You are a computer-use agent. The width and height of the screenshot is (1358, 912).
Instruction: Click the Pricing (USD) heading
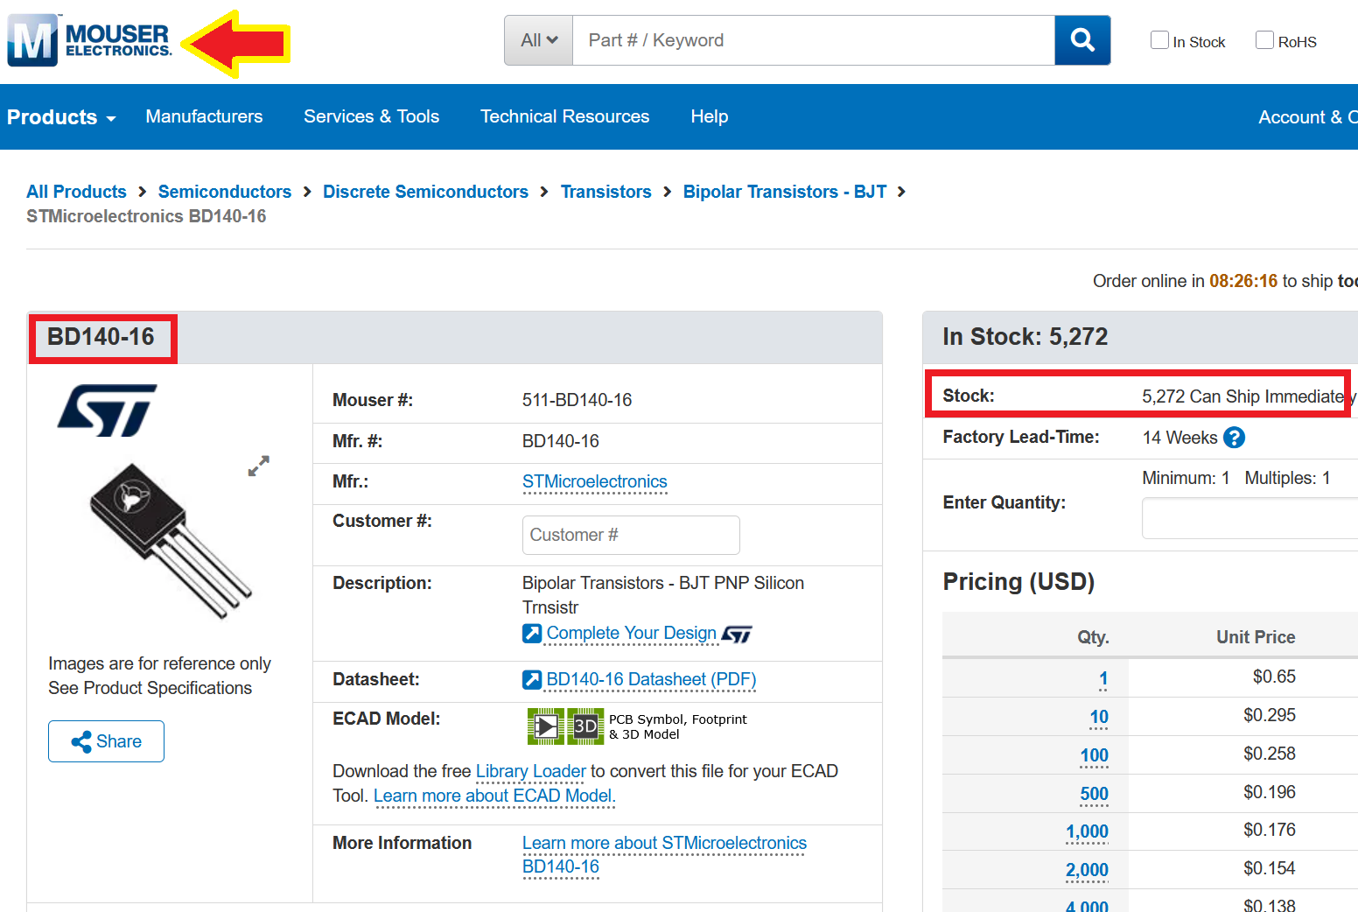1018,582
